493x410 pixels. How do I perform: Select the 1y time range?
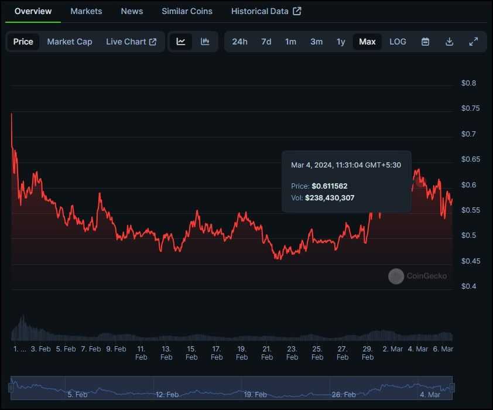point(341,42)
